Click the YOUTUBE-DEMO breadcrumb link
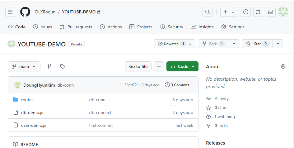294x148 pixels. point(79,12)
